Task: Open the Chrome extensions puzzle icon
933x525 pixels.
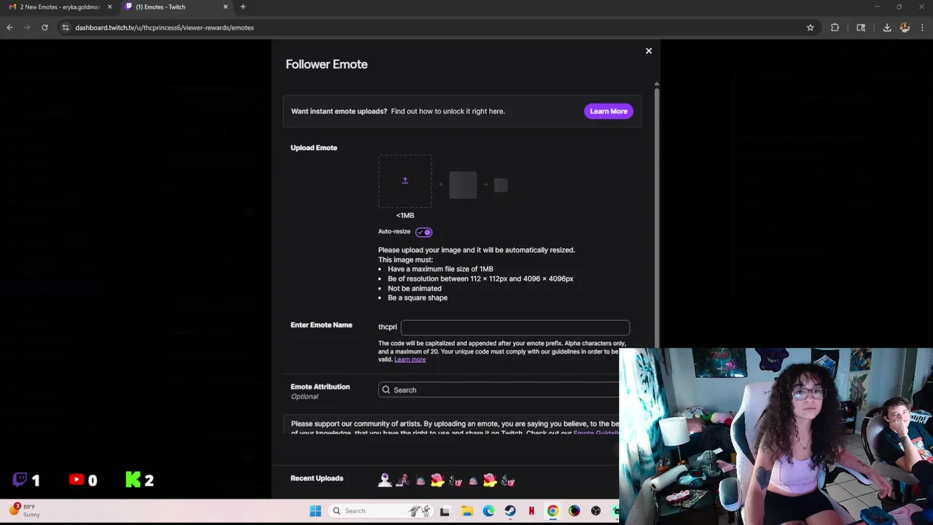Action: (835, 28)
